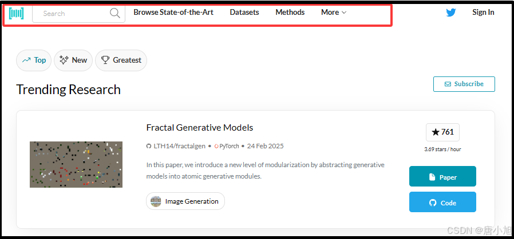Image resolution: width=514 pixels, height=239 pixels.
Task: Click the envelope icon on Subscribe
Action: (447, 84)
